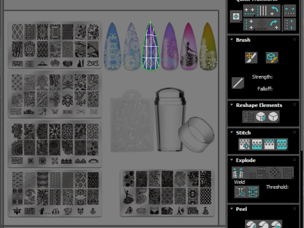
Task: Click the Strength: label in Brush panel
Action: [262, 77]
